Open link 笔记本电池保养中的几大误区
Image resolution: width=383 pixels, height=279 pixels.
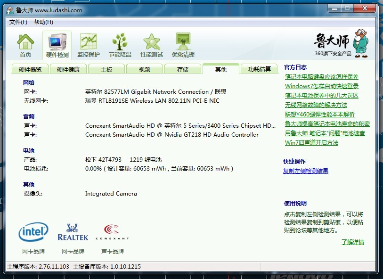click(x=321, y=96)
